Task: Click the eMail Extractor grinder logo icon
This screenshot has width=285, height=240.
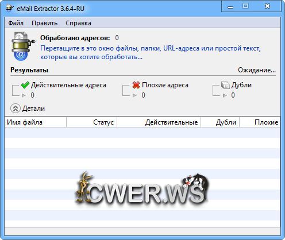Action: click(x=23, y=47)
